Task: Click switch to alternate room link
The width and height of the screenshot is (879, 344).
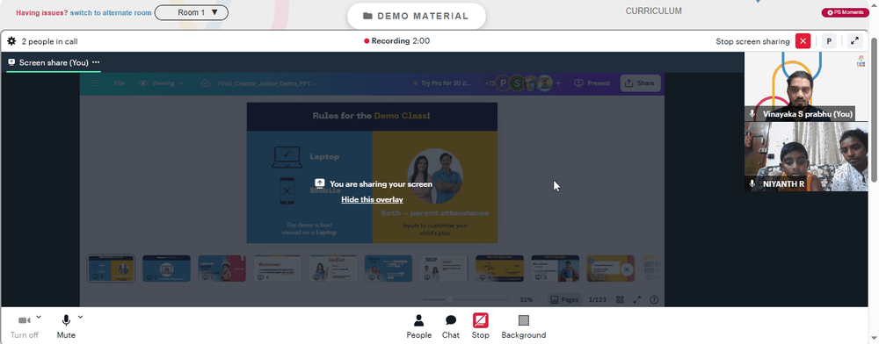Action: tap(111, 12)
